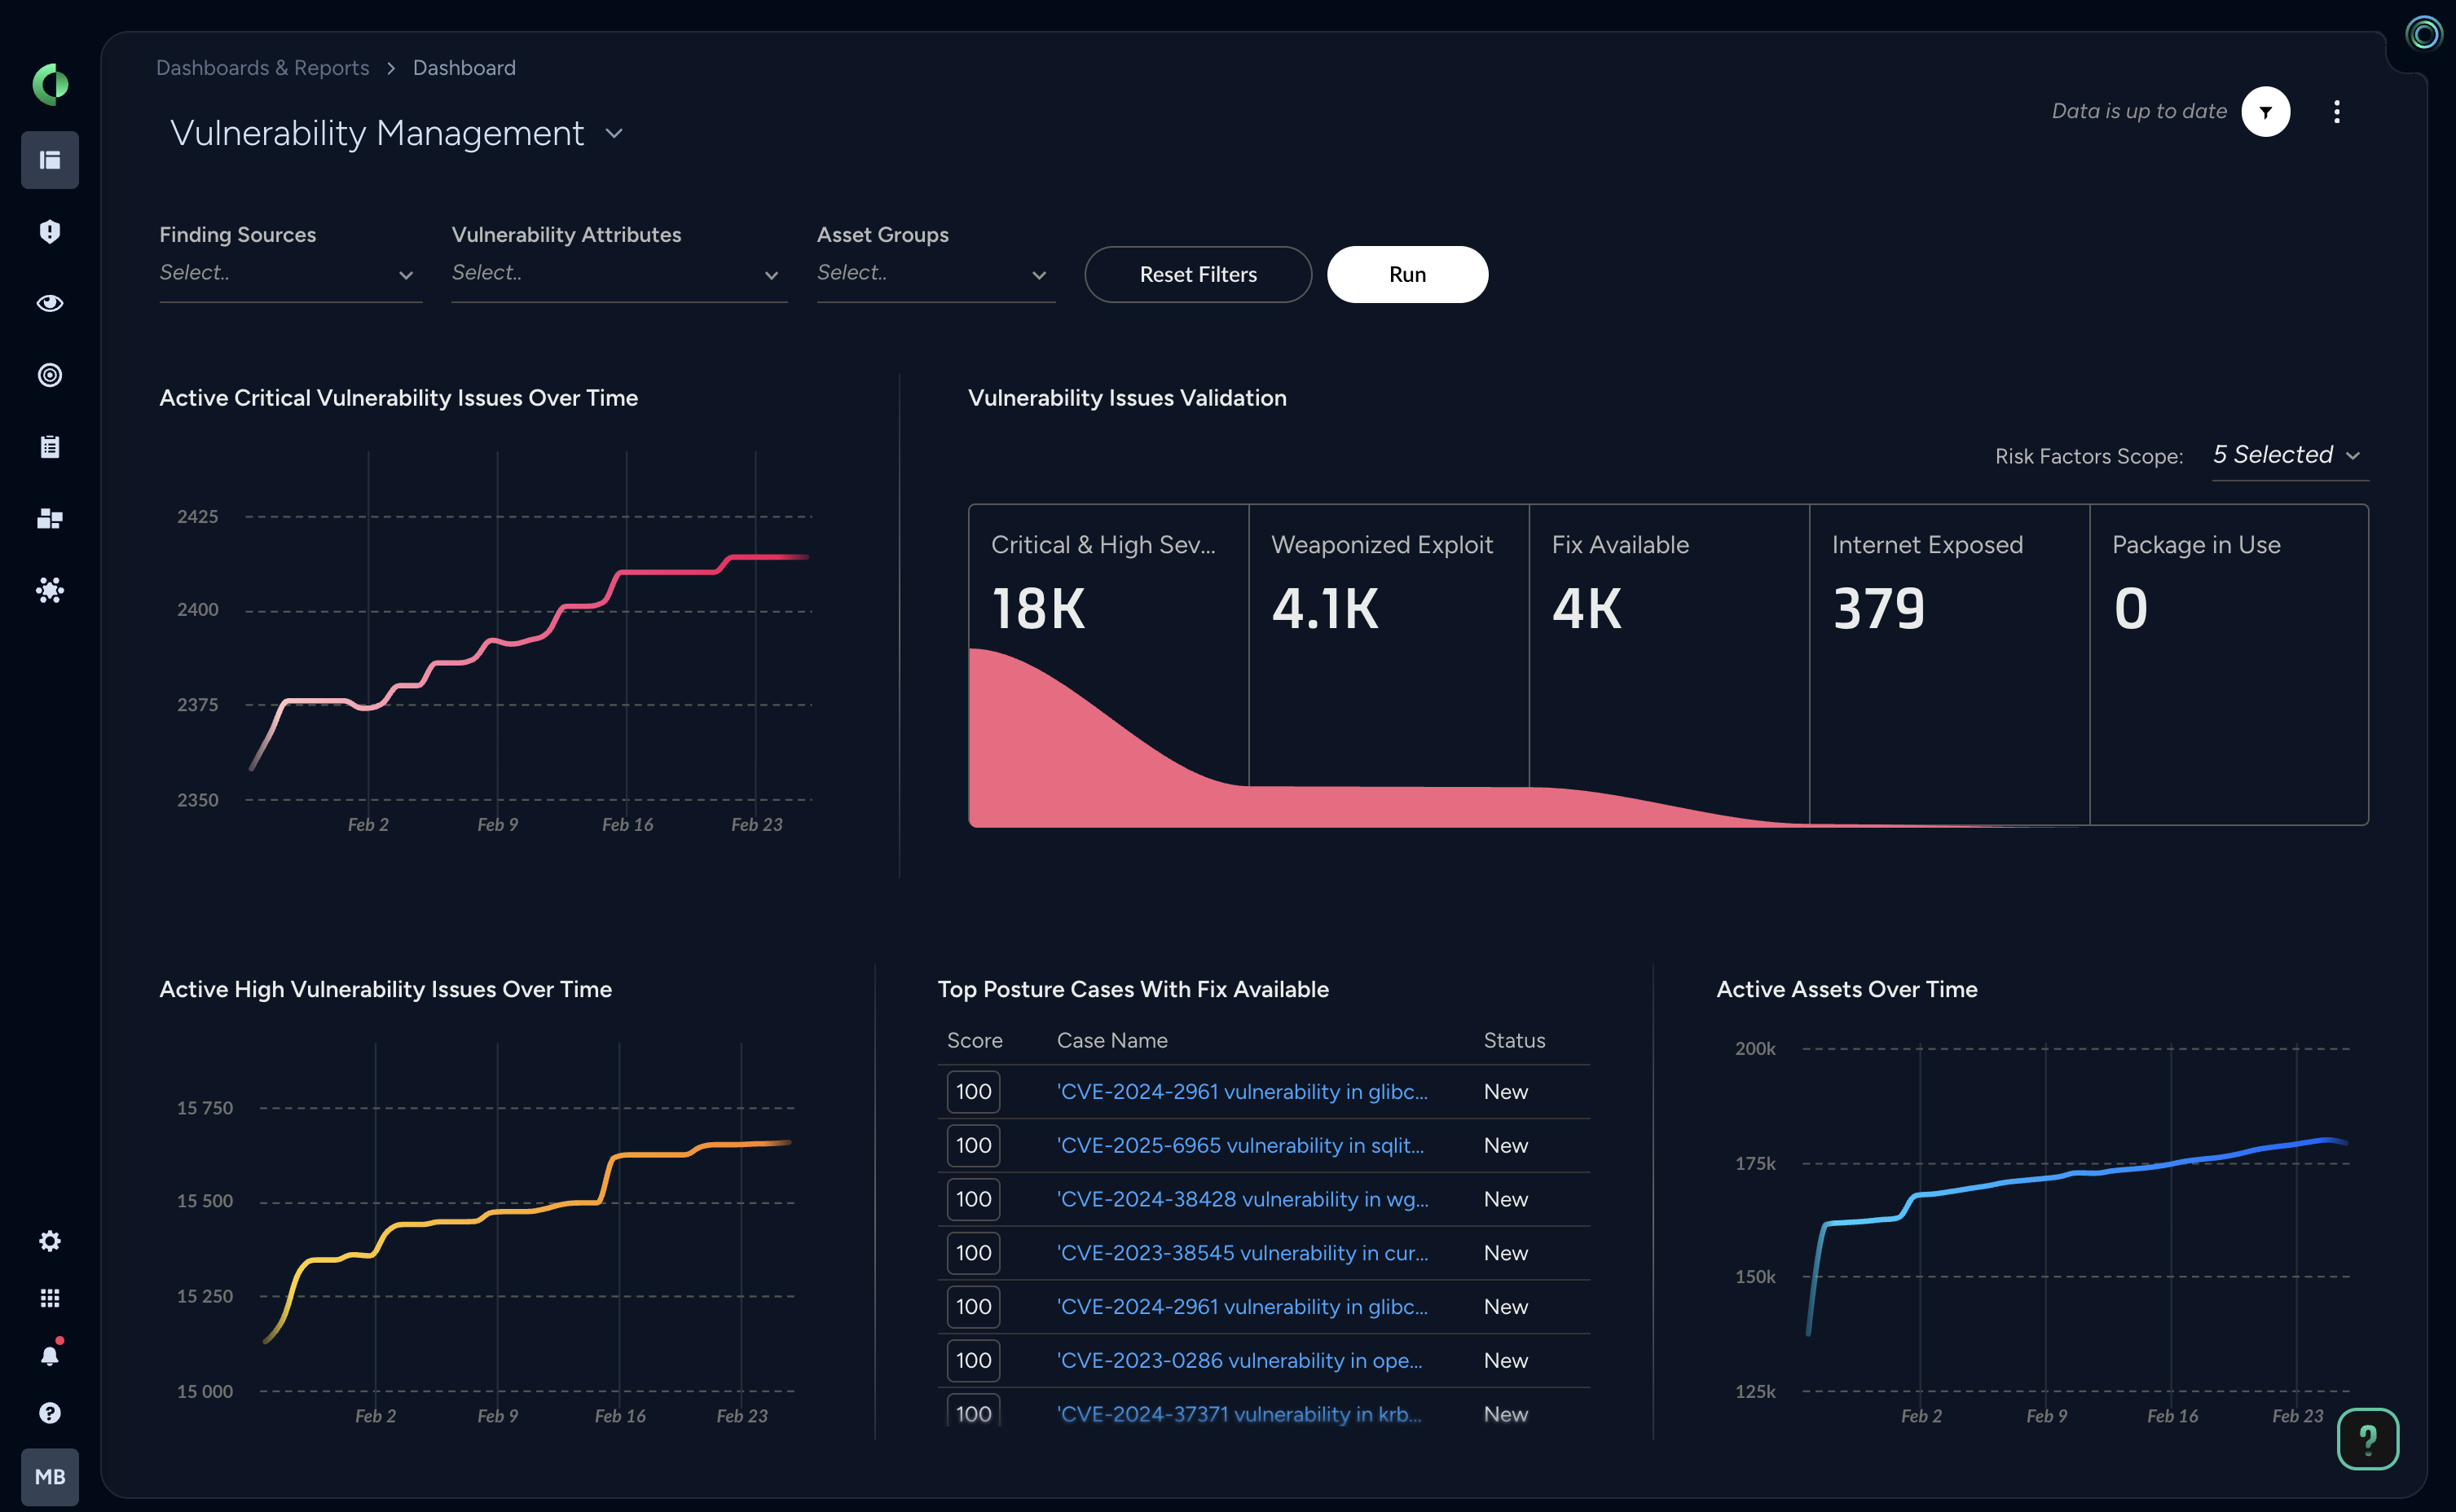The height and width of the screenshot is (1512, 2456).
Task: Click the filter funnel button
Action: click(2265, 111)
